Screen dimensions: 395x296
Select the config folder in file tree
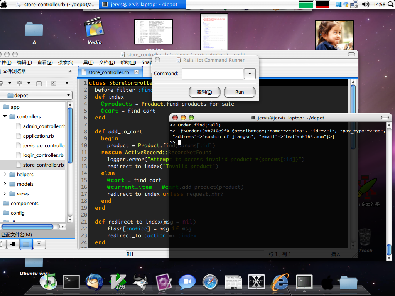pyautogui.click(x=14, y=213)
